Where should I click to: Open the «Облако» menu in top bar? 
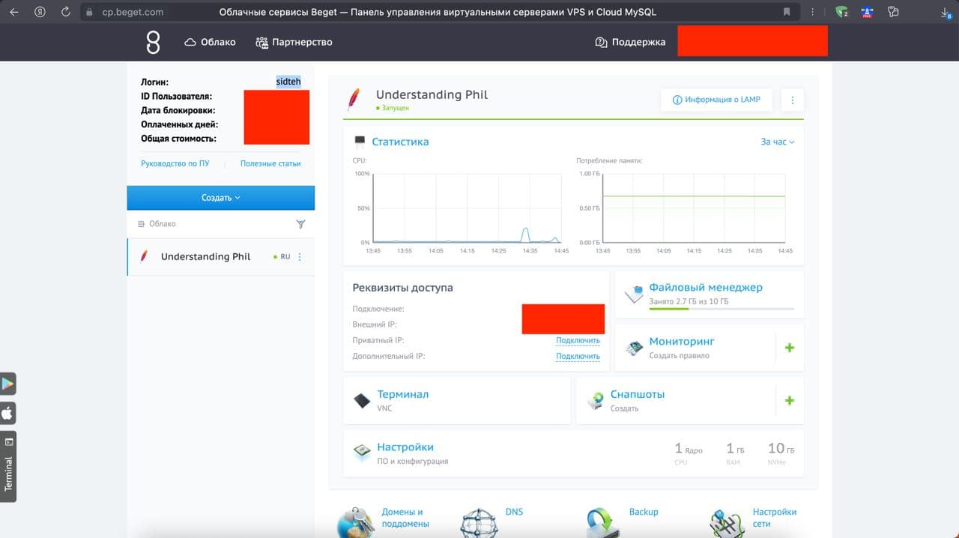pyautogui.click(x=210, y=42)
